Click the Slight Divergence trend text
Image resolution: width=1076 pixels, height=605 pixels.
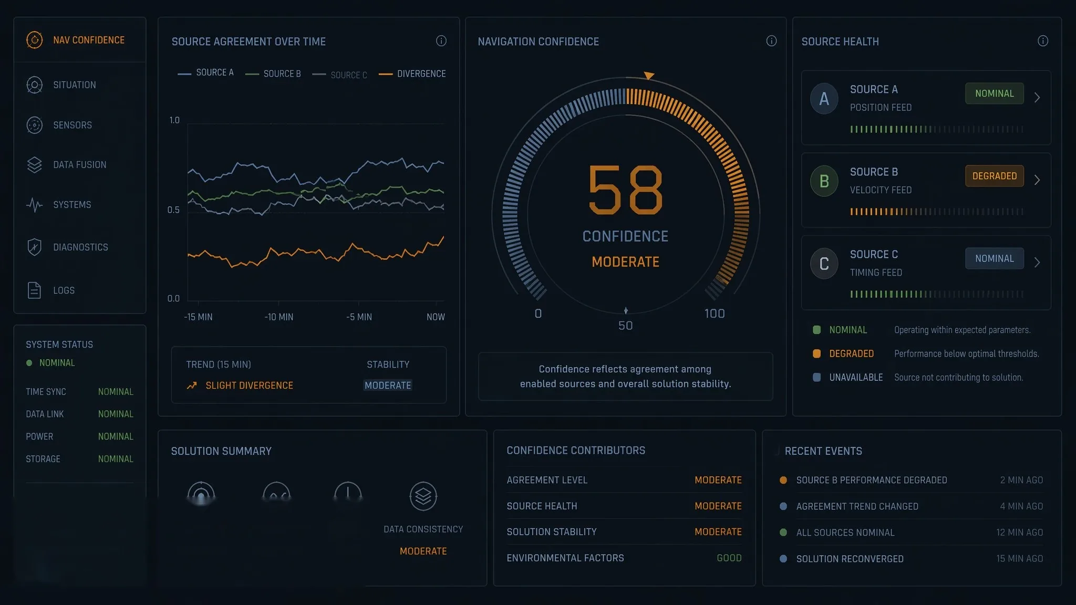(249, 385)
